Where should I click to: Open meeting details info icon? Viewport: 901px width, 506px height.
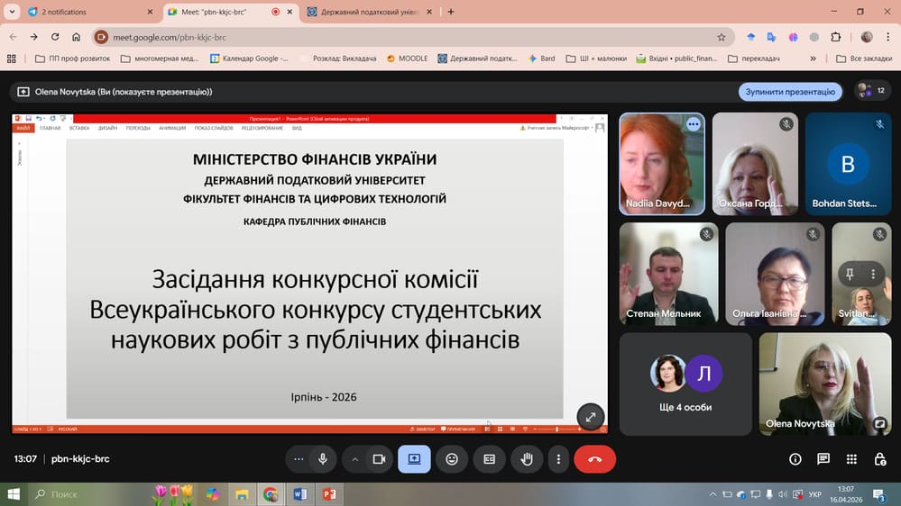pos(795,459)
